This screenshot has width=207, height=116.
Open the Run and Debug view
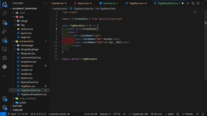(5, 31)
